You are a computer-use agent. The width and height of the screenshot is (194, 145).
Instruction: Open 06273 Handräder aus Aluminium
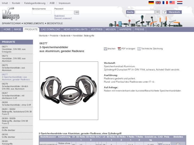coord(17,59)
